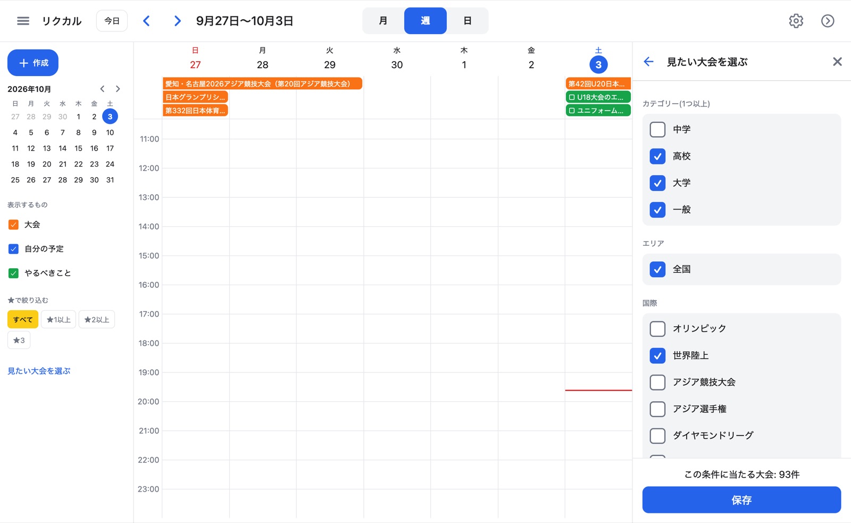The width and height of the screenshot is (851, 523).
Task: Toggle 大会 display checkbox
Action: click(14, 225)
